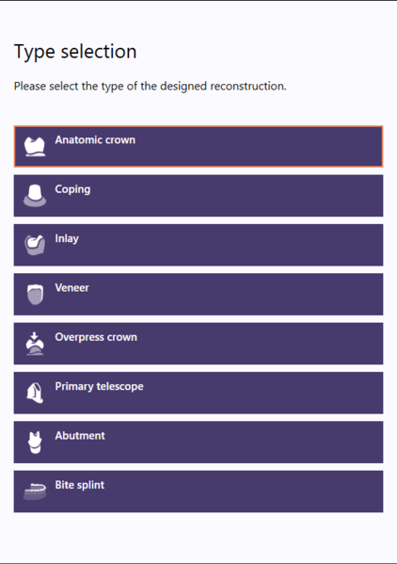Select the Abutment option text
The height and width of the screenshot is (564, 397).
click(80, 436)
